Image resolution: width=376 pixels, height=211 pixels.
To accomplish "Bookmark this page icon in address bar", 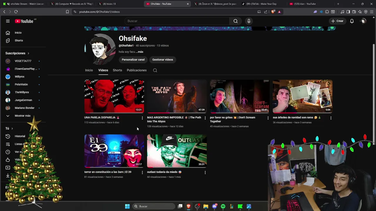I will coord(67,12).
